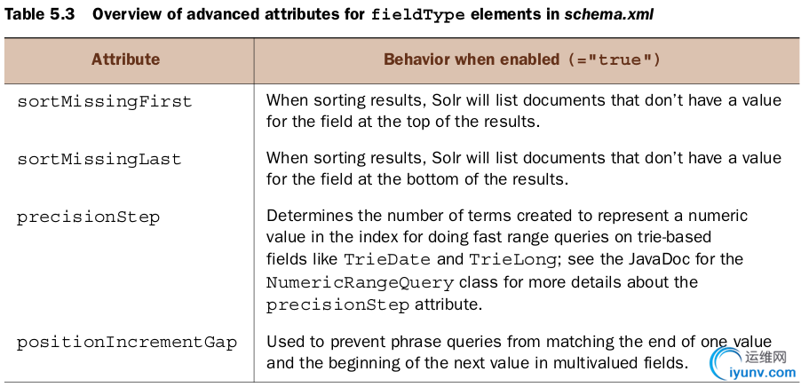Viewport: 801px width, 387px height.
Task: Click the NumericRangeQuery class name
Action: [360, 282]
